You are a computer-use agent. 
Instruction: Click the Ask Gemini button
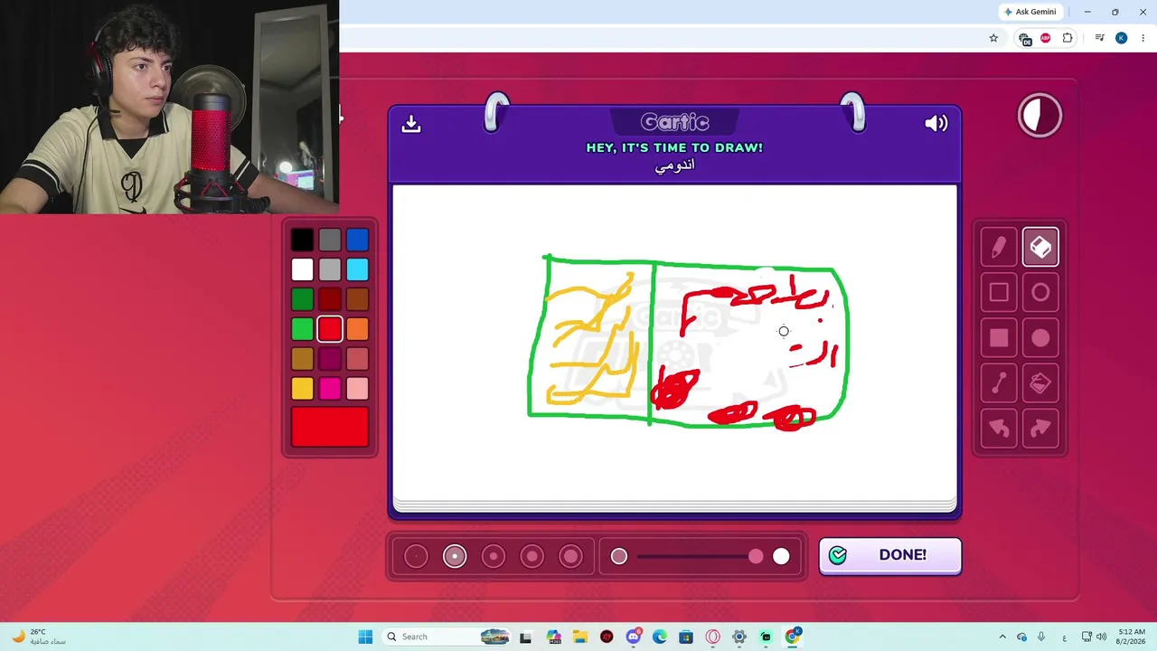click(1030, 12)
